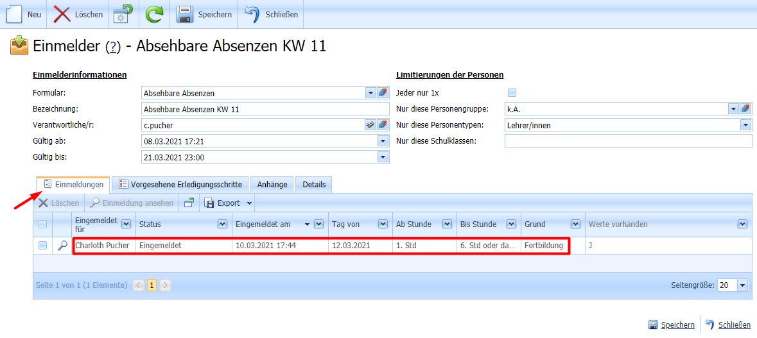Click the calendar settings refresh icon

pos(123,14)
